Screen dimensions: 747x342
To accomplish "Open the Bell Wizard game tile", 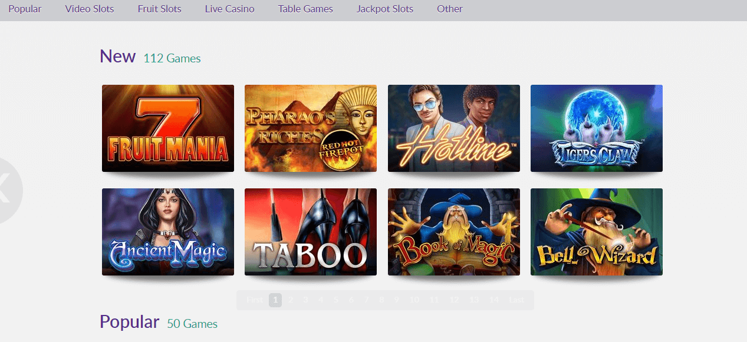I will (x=597, y=232).
